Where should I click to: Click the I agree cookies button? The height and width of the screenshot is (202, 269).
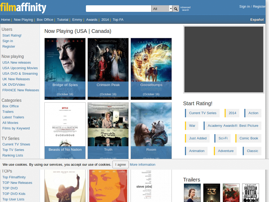[x=120, y=165]
